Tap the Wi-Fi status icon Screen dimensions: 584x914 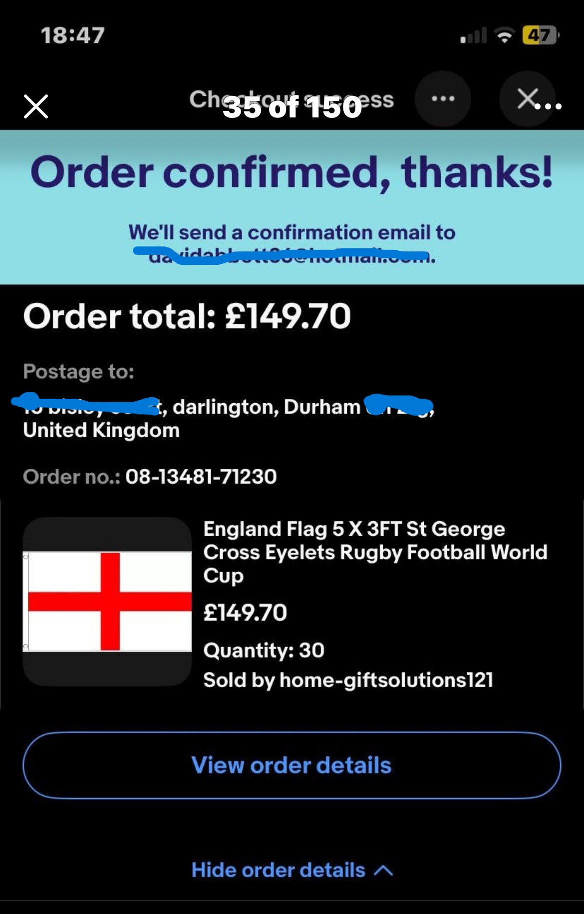(x=504, y=35)
